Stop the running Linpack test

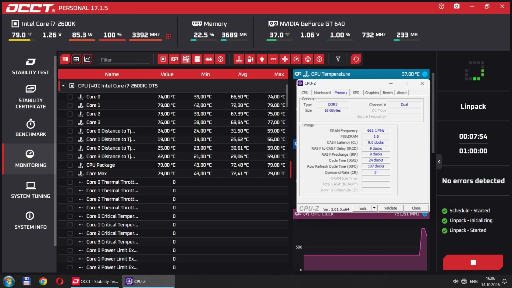473,262
